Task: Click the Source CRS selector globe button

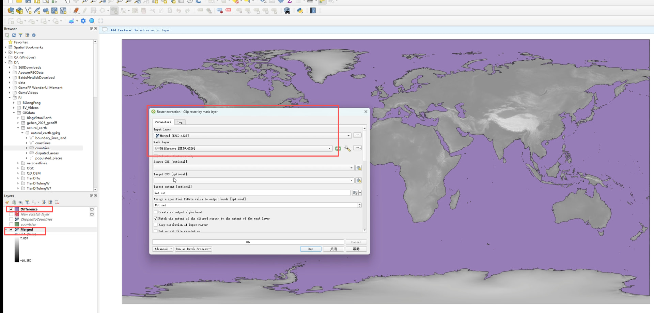Action: [358, 168]
